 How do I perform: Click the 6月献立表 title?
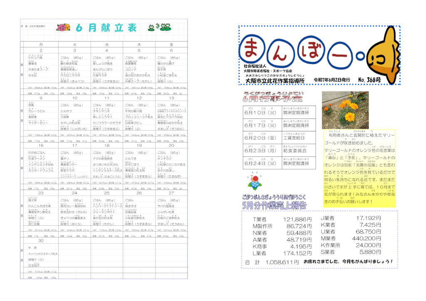click(106, 28)
